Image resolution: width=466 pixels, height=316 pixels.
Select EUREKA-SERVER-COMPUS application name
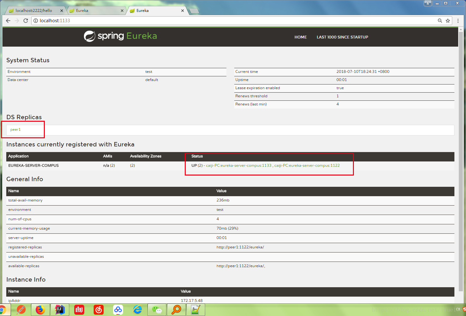click(x=34, y=166)
